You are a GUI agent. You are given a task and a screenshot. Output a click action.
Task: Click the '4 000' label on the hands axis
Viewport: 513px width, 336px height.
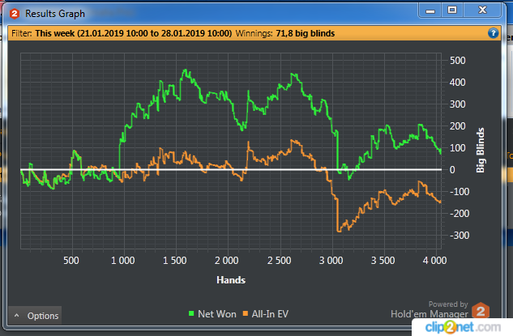pos(434,261)
